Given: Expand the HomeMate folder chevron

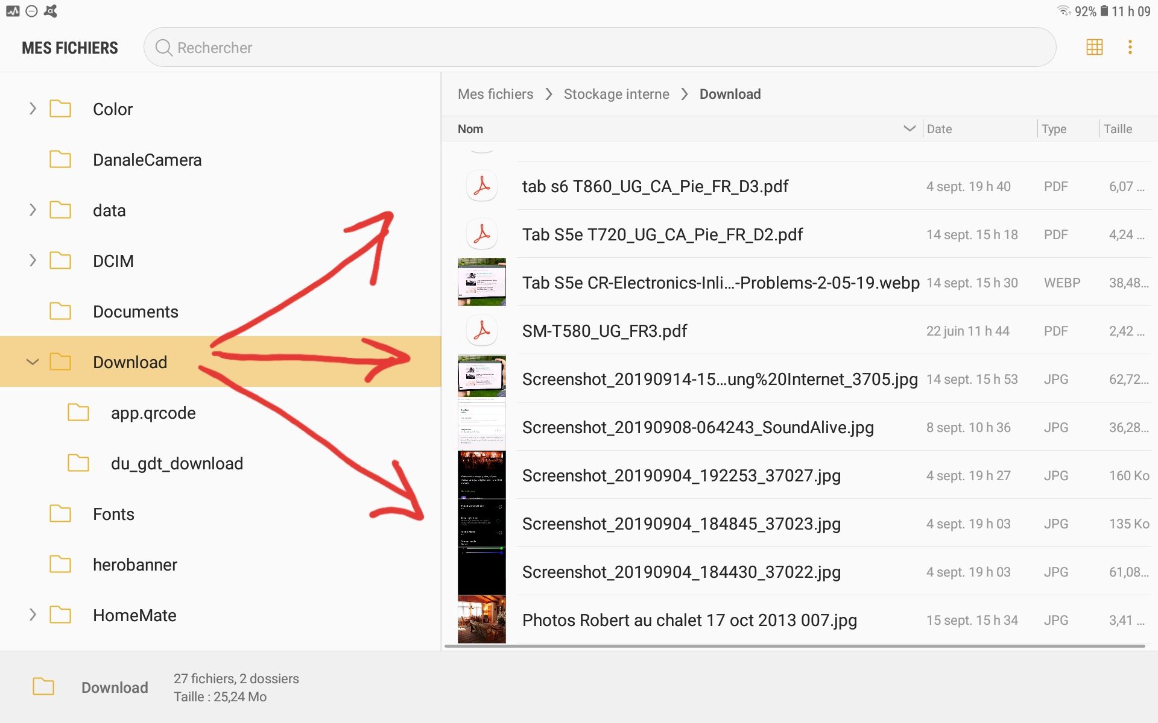Looking at the screenshot, I should pos(32,615).
